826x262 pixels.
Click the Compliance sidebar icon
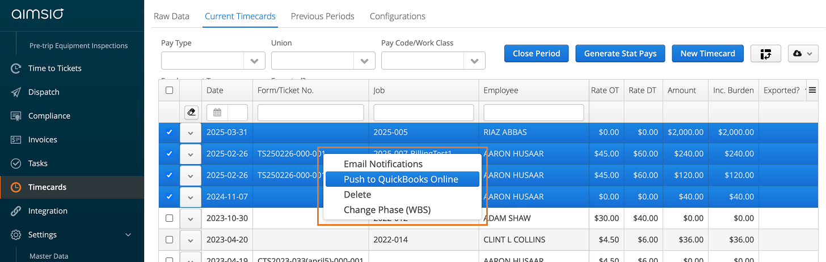click(x=16, y=116)
